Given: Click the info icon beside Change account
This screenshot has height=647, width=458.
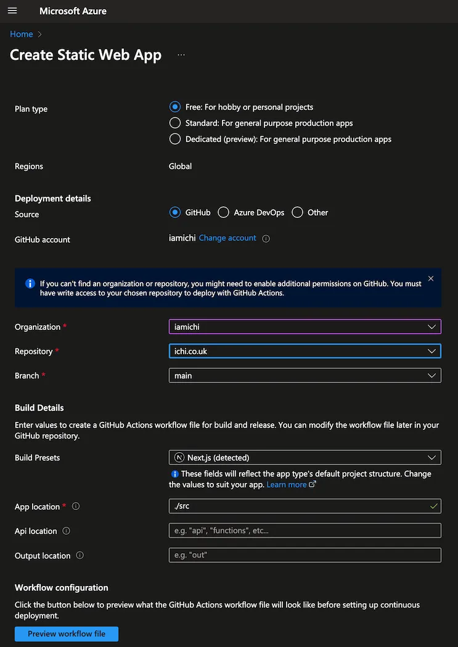Looking at the screenshot, I should point(266,239).
